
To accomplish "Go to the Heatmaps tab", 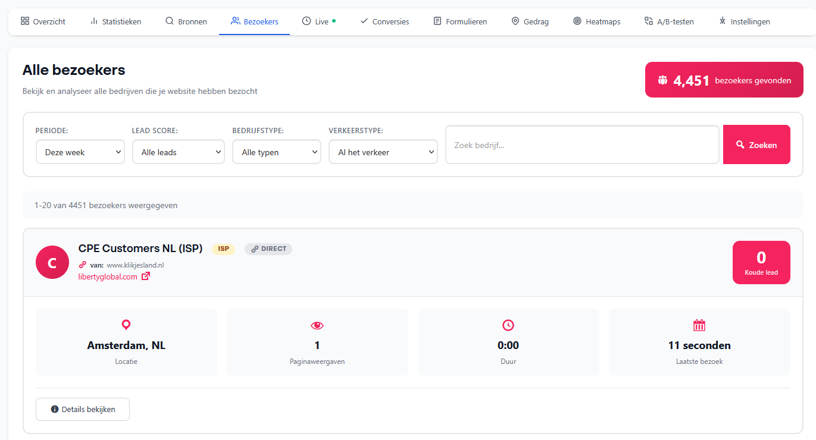I will pos(596,21).
